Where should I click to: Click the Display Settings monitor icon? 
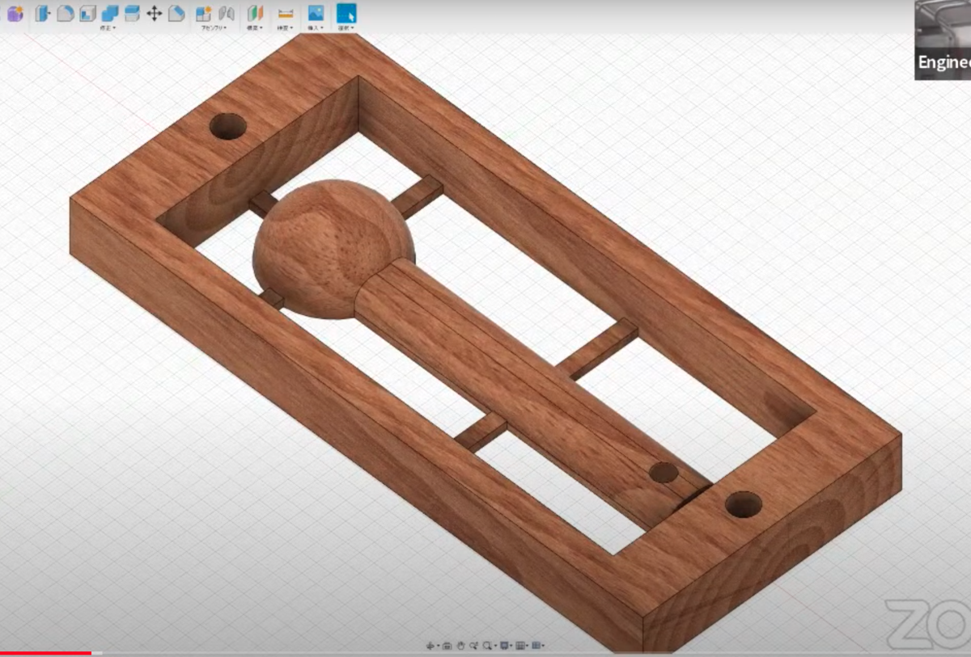(504, 646)
